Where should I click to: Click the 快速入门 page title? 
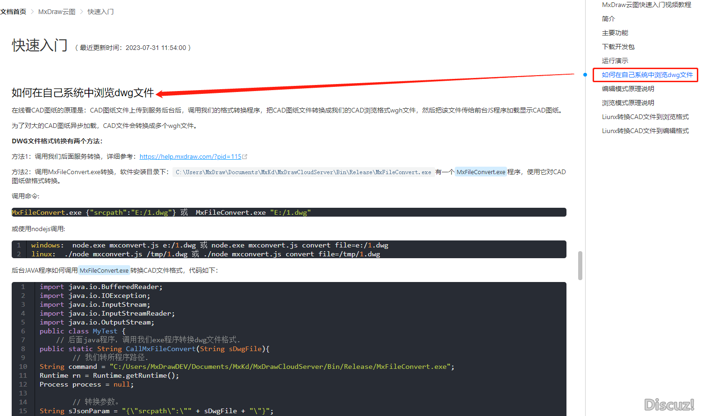[40, 45]
